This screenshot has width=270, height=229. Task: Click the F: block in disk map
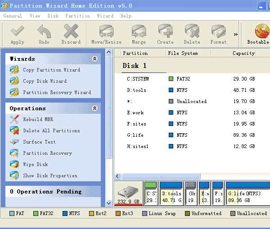(218, 193)
